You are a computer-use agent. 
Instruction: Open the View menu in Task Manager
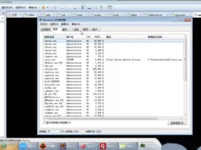pyautogui.click(x=65, y=24)
